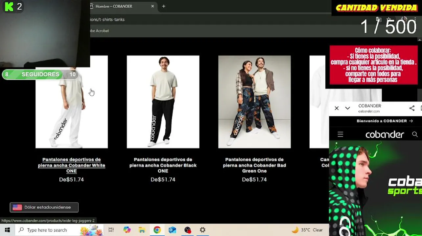Screen dimensions: 422x236
Task: Open the Dólar estadounidense currency selector
Action: click(44, 207)
